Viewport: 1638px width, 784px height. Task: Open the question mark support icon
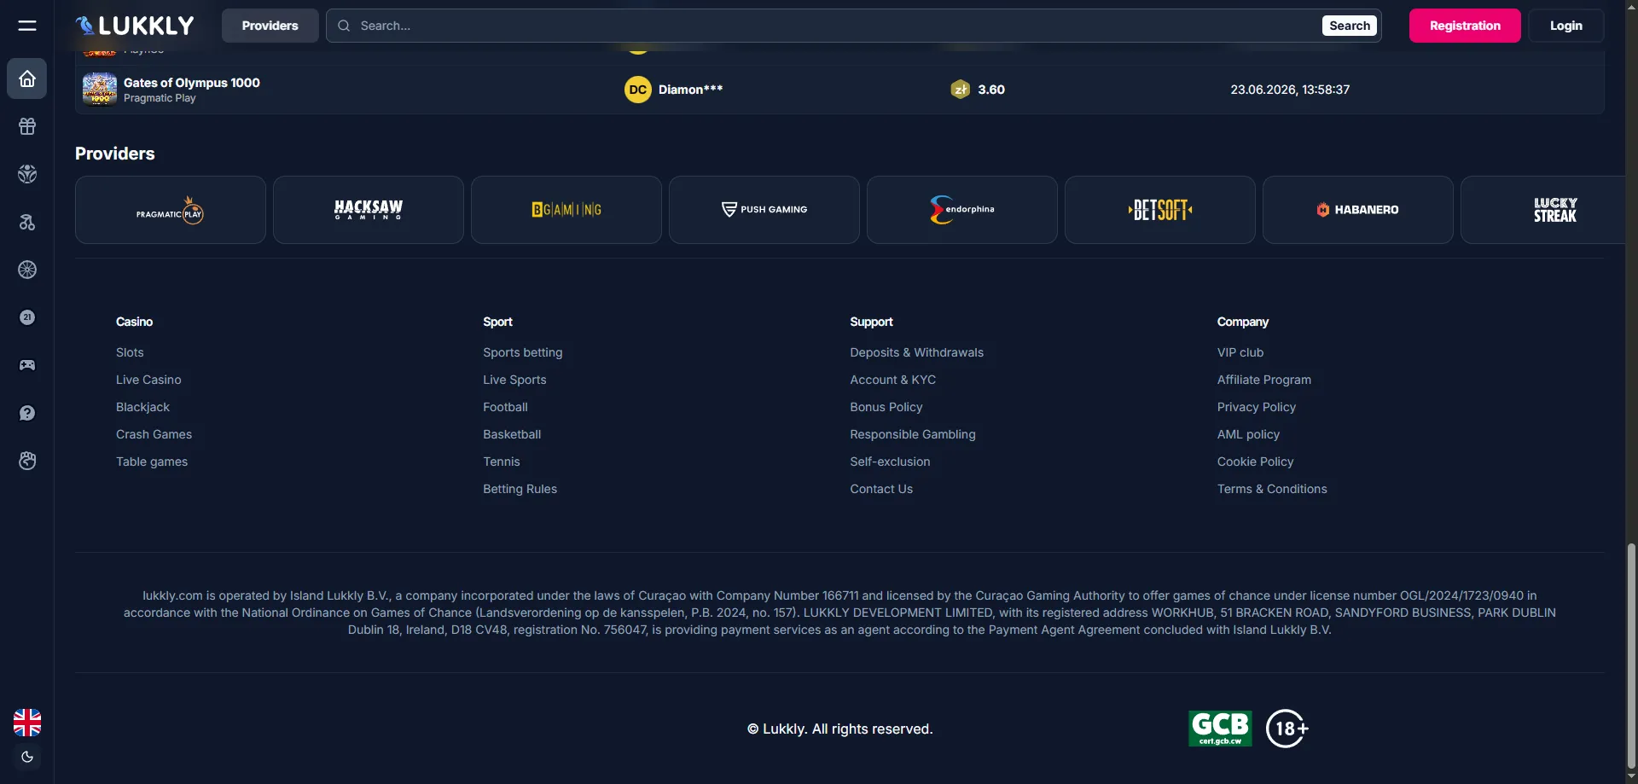click(x=27, y=413)
